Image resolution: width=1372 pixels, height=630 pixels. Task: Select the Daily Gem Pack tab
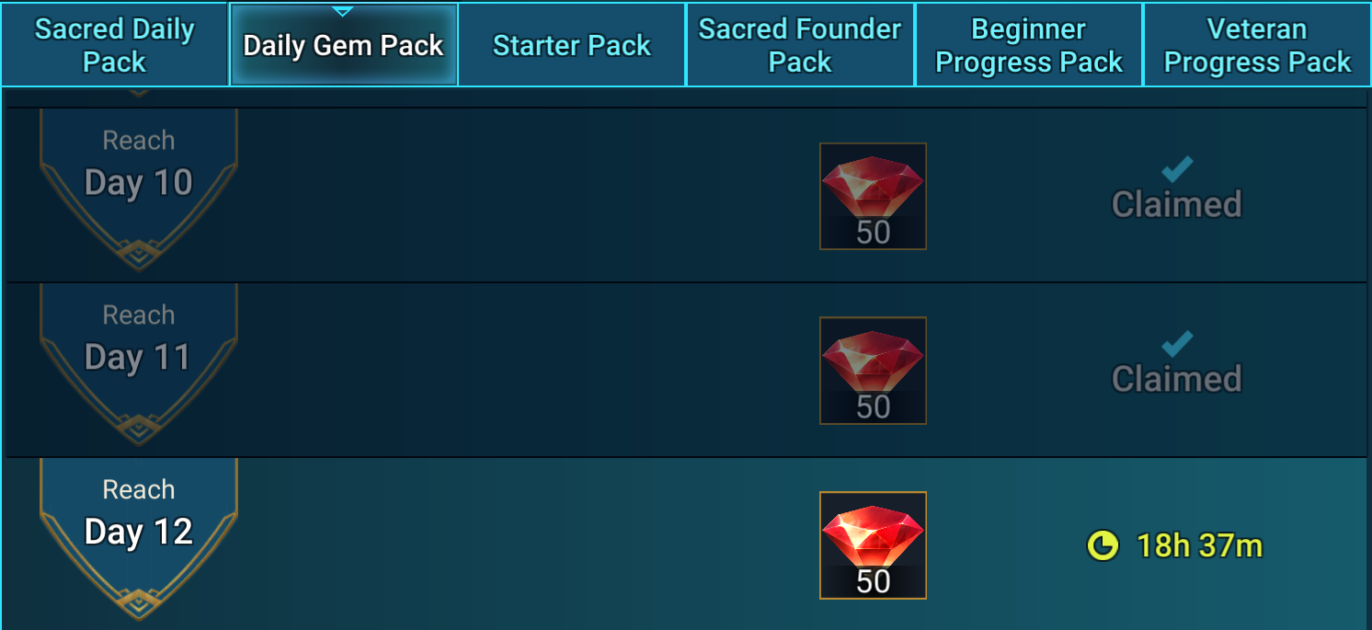344,45
